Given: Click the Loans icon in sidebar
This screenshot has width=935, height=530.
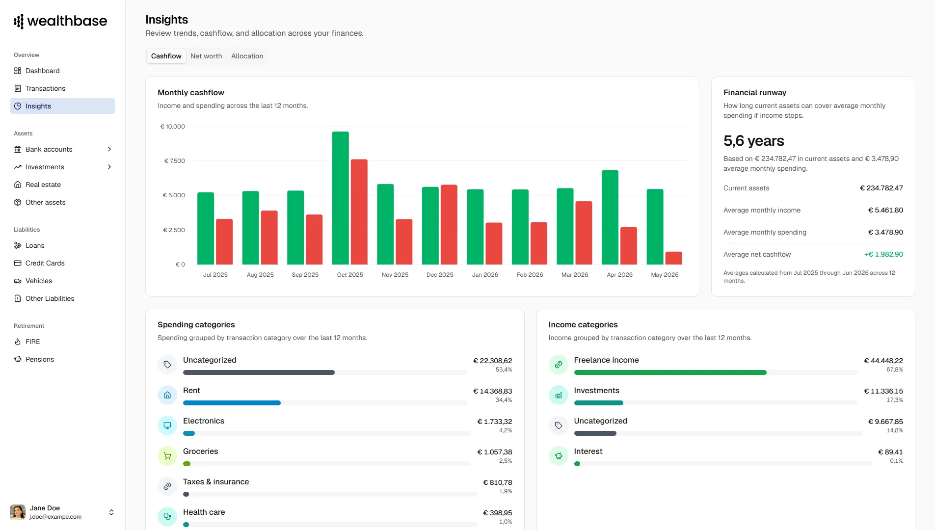Looking at the screenshot, I should [18, 245].
